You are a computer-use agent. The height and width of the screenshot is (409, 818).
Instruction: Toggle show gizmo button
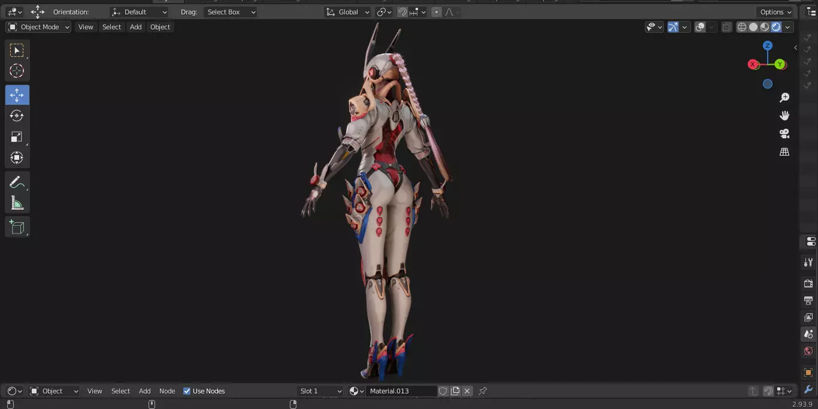pos(673,27)
